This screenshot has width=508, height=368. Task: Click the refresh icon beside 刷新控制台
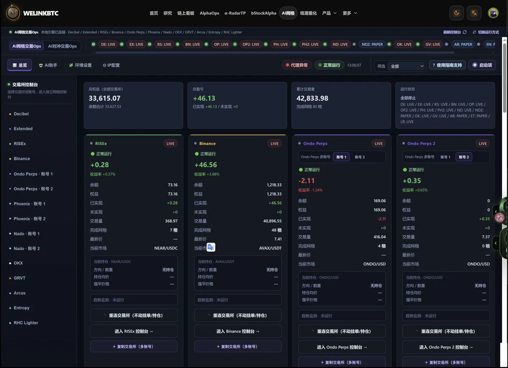pyautogui.click(x=464, y=32)
